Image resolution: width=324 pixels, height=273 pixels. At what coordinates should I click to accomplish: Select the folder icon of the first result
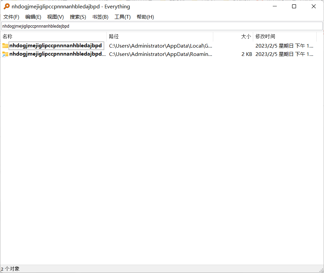(x=5, y=46)
